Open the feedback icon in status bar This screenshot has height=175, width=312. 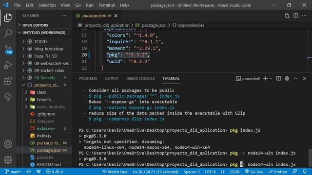coord(294,172)
